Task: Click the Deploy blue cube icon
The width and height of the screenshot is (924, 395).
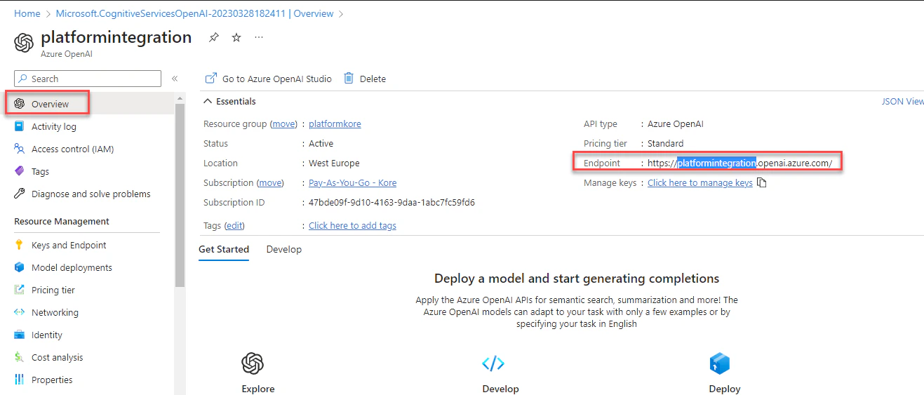Action: [x=720, y=363]
